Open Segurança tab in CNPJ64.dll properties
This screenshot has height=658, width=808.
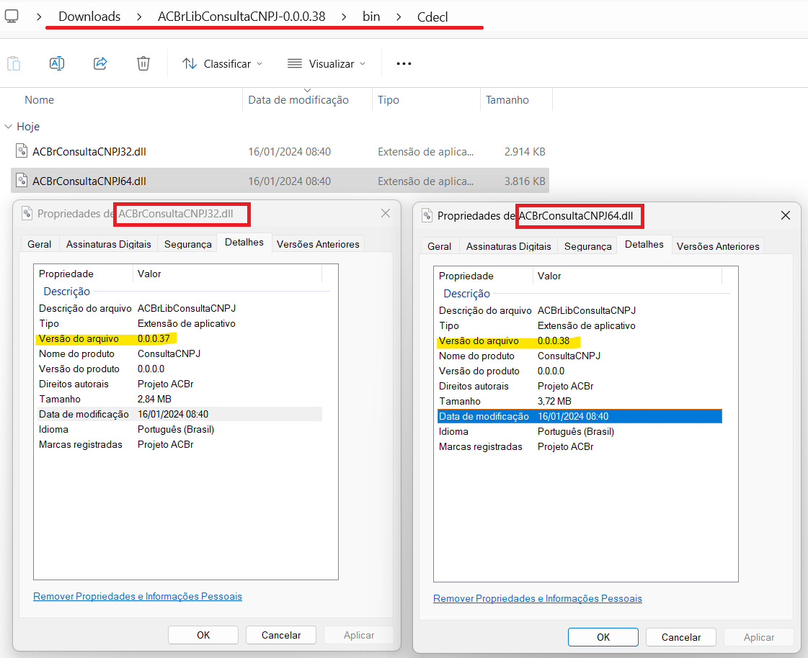[x=588, y=246]
